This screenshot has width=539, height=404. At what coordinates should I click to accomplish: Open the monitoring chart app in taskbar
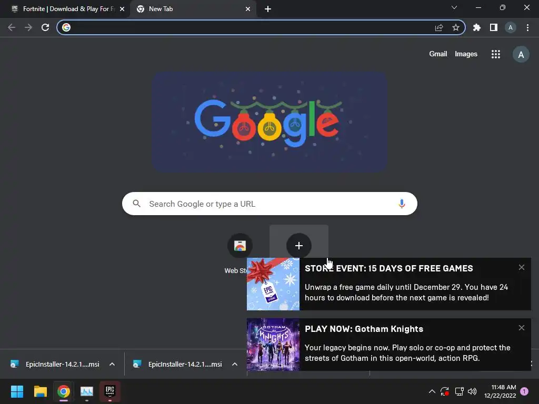[x=87, y=391]
